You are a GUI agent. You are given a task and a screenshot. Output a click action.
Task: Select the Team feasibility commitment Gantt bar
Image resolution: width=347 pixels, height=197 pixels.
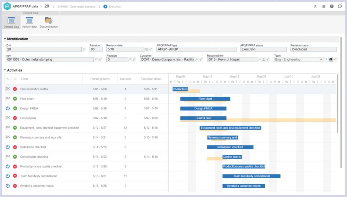click(x=251, y=176)
